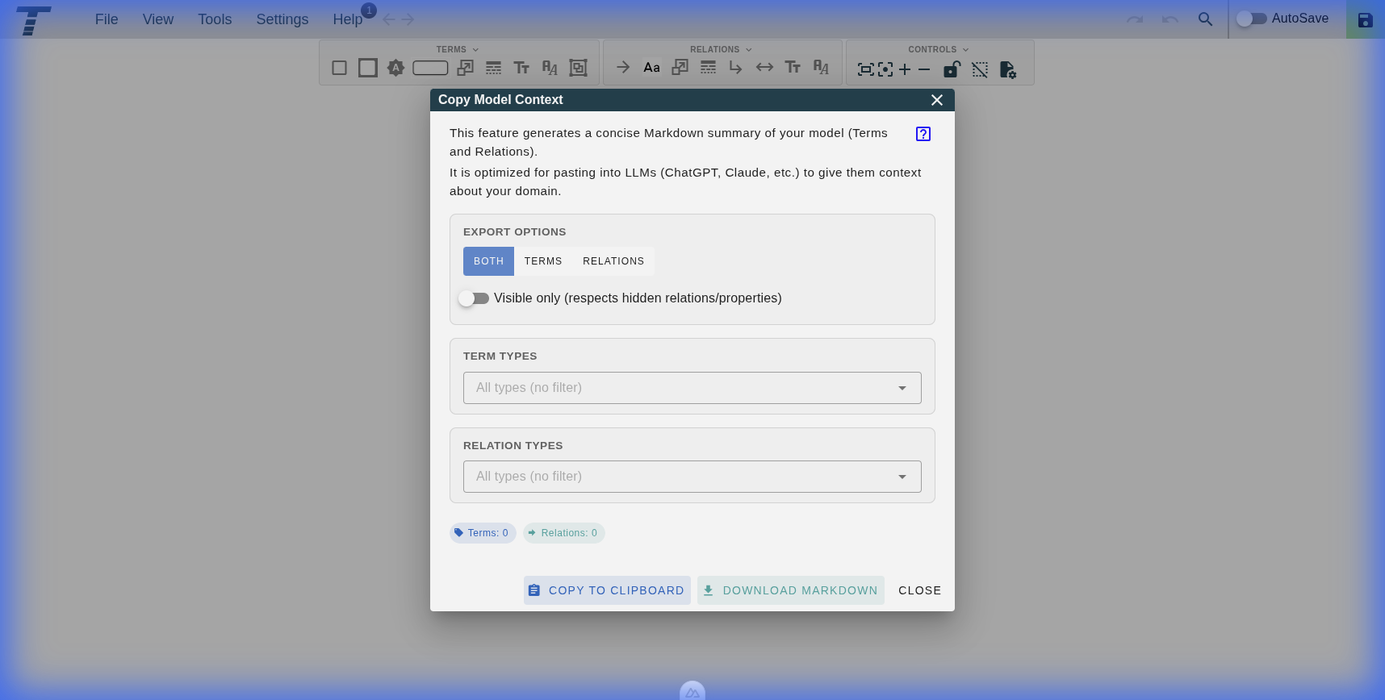1385x700 pixels.
Task: Click the open-in-new icon in Relations toolbar
Action: click(680, 68)
